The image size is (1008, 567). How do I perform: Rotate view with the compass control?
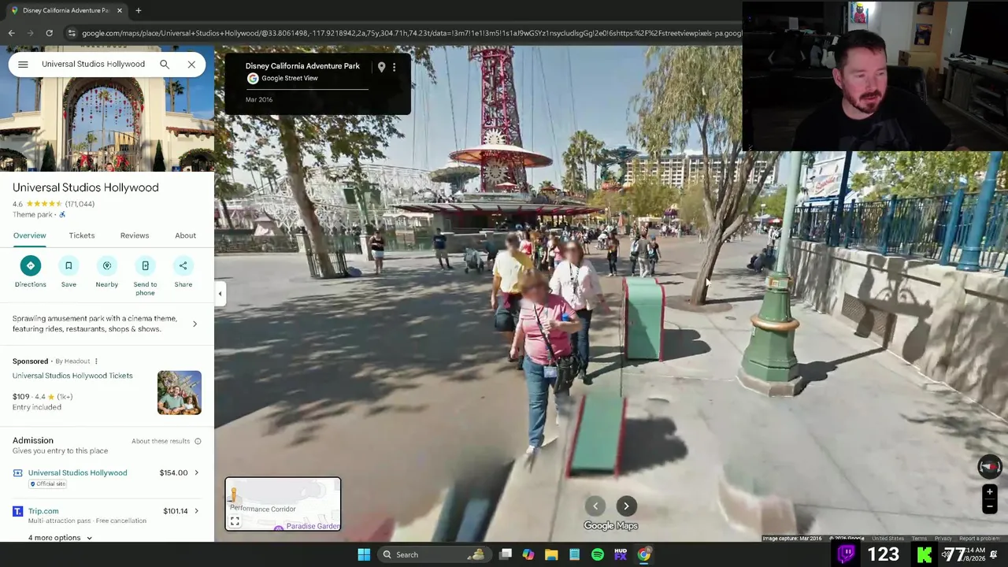click(990, 467)
